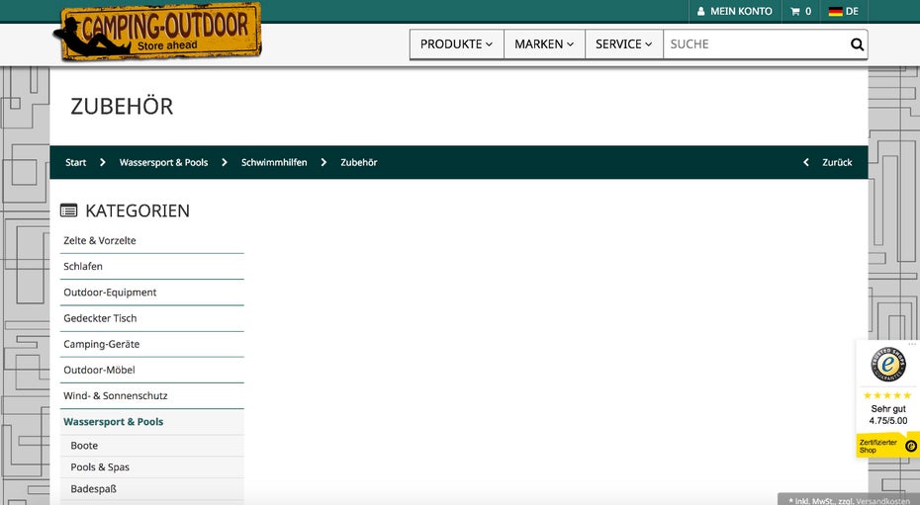Click the Trusted Shops guarantee seal

point(887,364)
